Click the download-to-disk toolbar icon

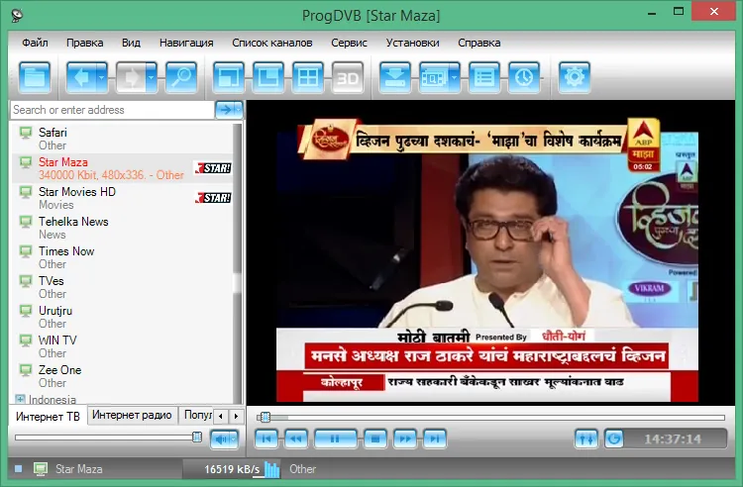pyautogui.click(x=394, y=77)
